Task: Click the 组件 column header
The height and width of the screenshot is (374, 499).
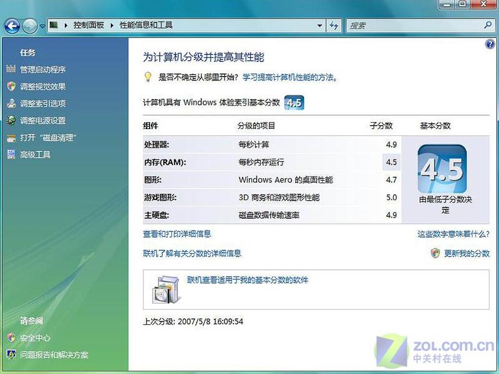Action: tap(151, 126)
